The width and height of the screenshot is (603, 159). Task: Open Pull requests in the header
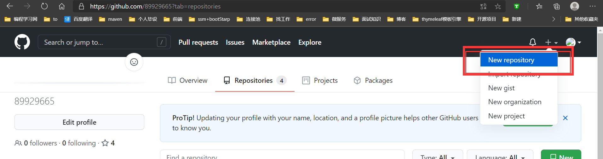(198, 43)
